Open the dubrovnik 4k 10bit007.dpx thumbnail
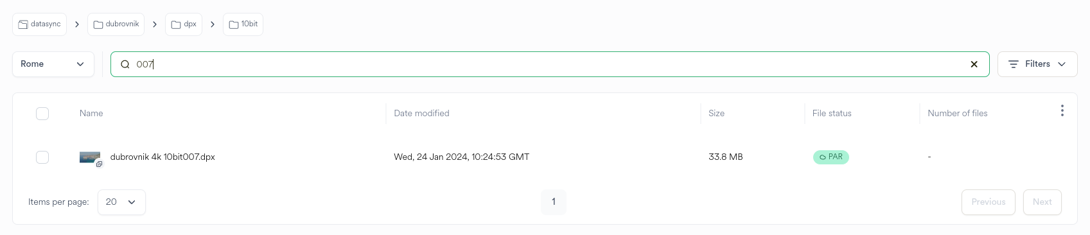This screenshot has height=235, width=1090. pos(90,157)
